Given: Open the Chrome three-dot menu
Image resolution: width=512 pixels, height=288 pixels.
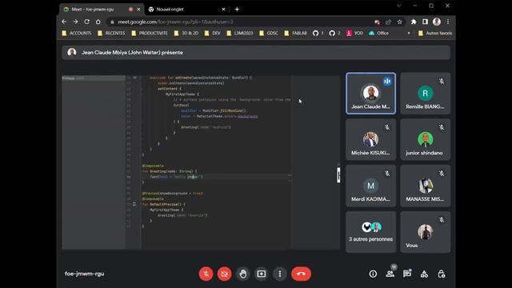Looking at the screenshot, I should pyautogui.click(x=448, y=22).
